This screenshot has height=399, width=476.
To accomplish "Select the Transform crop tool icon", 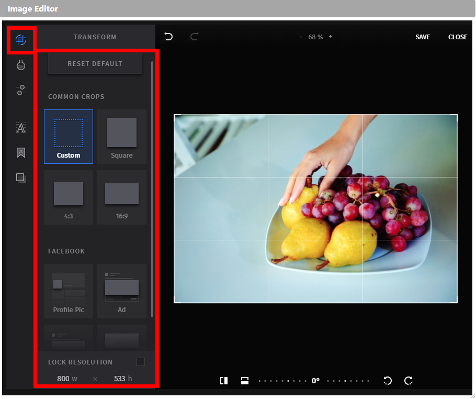I will pyautogui.click(x=21, y=40).
